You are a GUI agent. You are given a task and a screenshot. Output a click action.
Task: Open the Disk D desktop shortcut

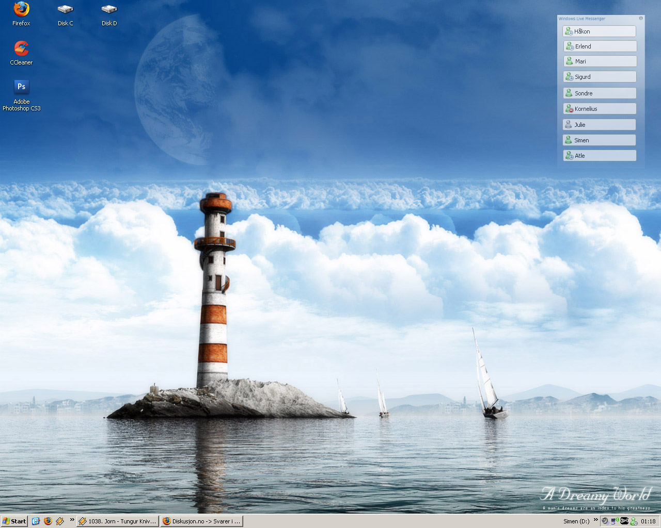click(x=109, y=10)
